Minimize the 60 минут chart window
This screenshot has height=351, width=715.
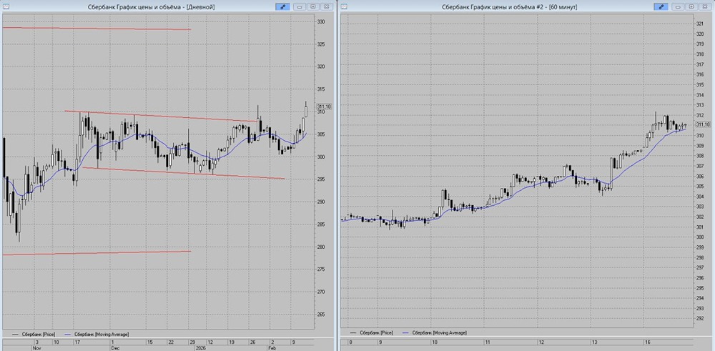[679, 7]
